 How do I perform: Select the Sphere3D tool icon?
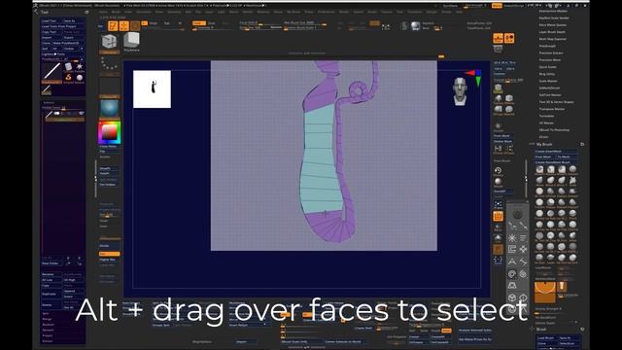tap(80, 78)
